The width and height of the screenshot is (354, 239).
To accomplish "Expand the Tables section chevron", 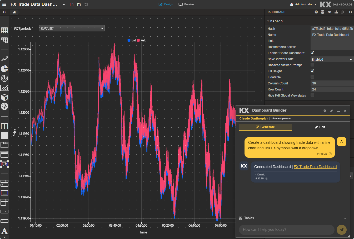I will pyautogui.click(x=345, y=218).
